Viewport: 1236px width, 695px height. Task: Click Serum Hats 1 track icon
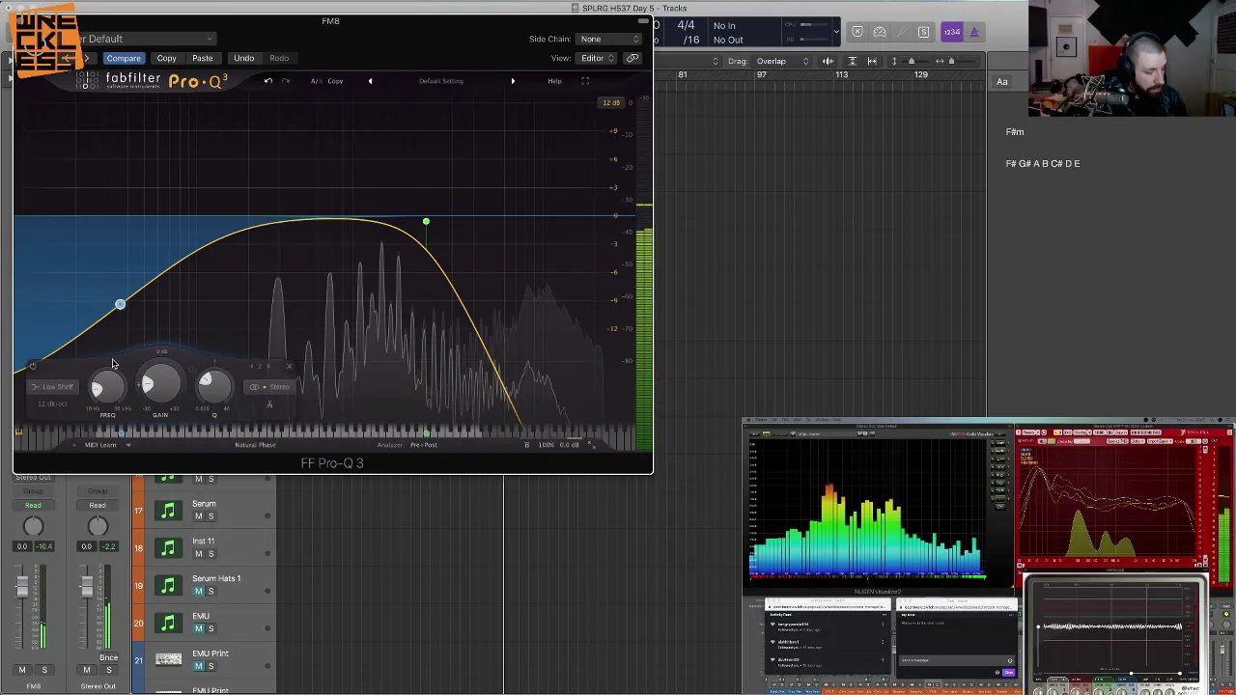(168, 586)
